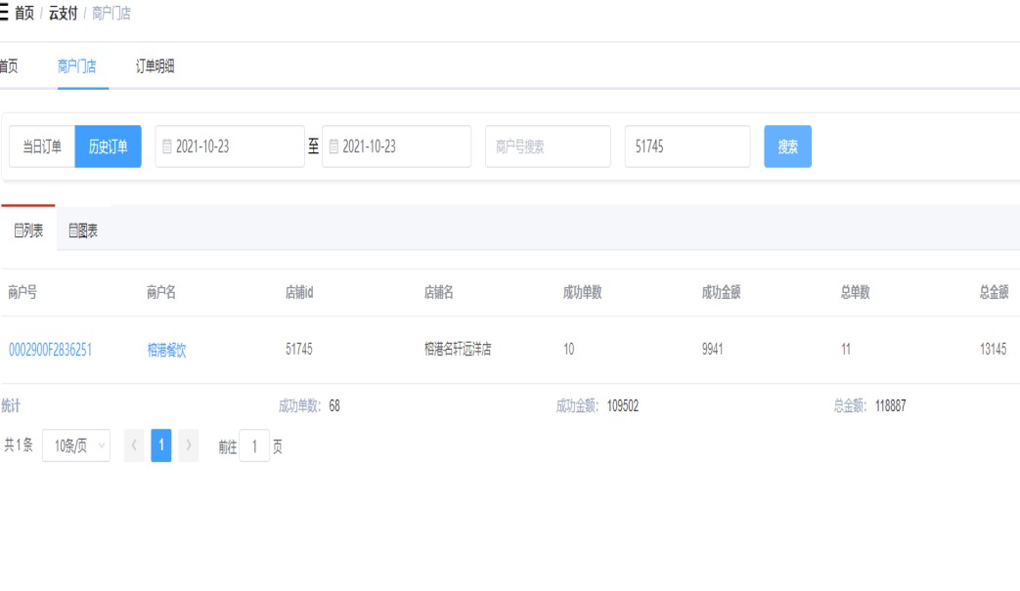This screenshot has height=591, width=1020.
Task: Show the 列表 list view tab
Action: pyautogui.click(x=28, y=231)
